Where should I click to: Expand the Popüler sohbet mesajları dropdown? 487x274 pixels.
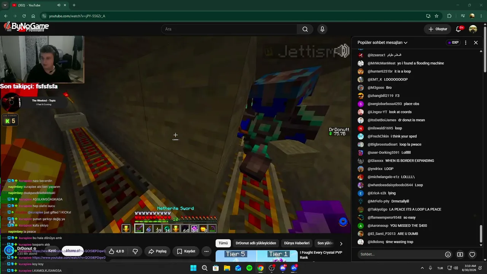coord(382,43)
